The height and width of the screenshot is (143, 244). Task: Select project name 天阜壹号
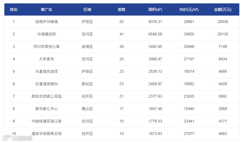pyautogui.click(x=47, y=59)
